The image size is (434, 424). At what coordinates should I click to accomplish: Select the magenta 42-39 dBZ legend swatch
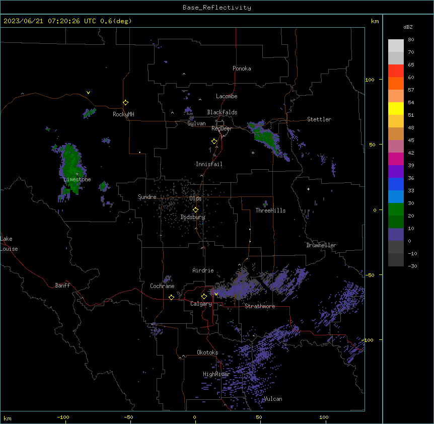click(x=396, y=159)
